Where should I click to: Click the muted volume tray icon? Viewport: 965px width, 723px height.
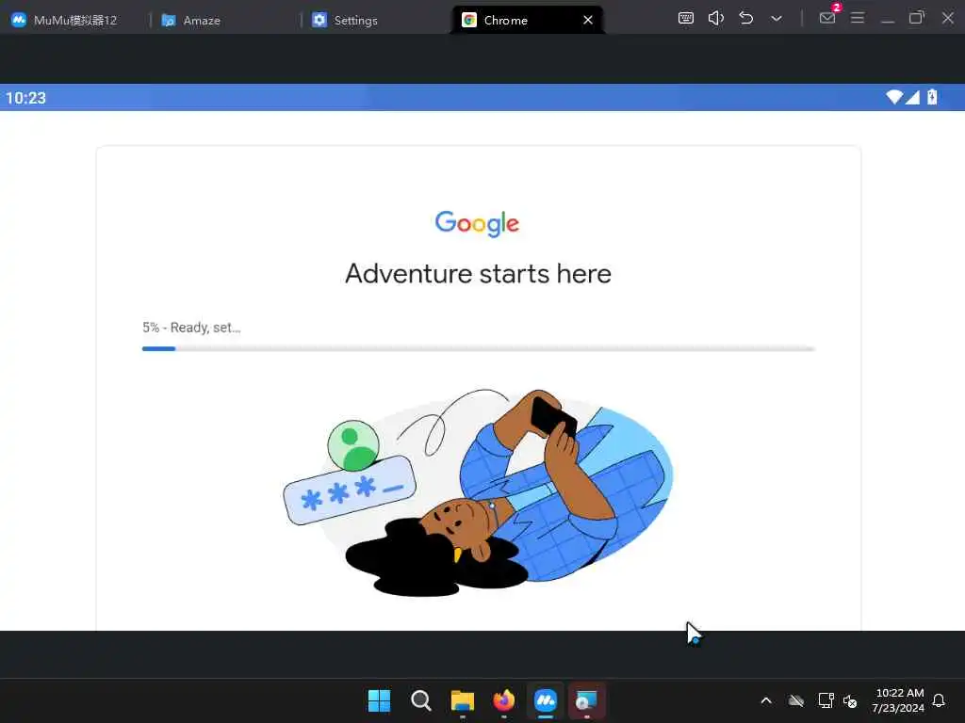850,700
